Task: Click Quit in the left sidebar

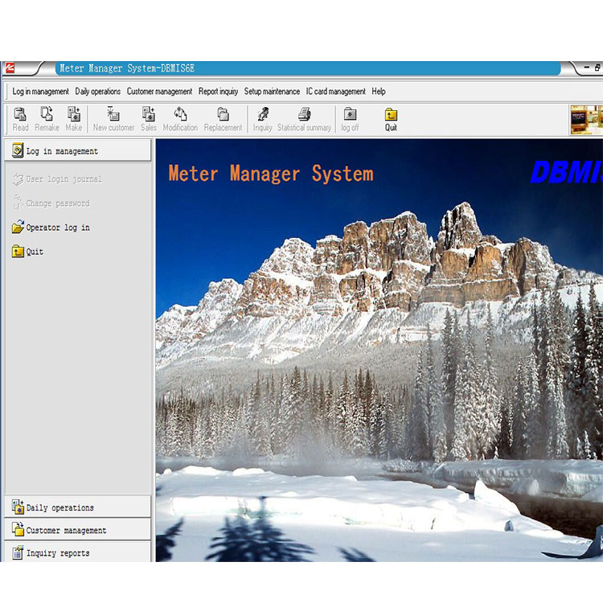Action: [x=35, y=252]
